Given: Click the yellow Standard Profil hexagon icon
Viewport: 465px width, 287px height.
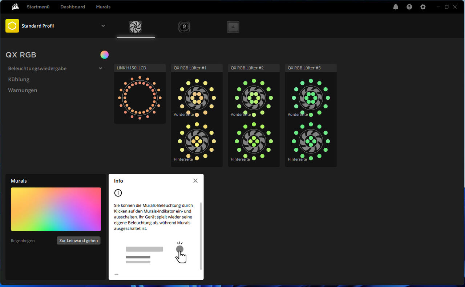Looking at the screenshot, I should point(12,26).
